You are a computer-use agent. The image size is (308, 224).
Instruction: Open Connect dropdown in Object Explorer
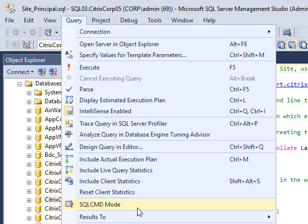(20, 72)
